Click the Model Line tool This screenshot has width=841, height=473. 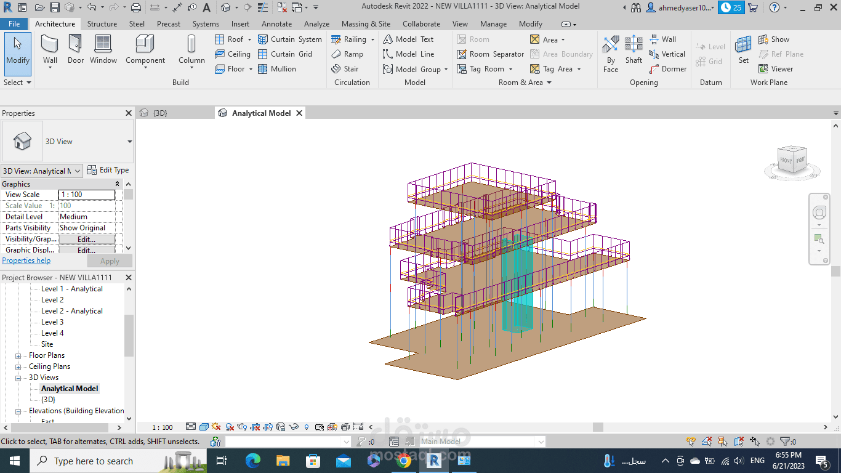[408, 54]
